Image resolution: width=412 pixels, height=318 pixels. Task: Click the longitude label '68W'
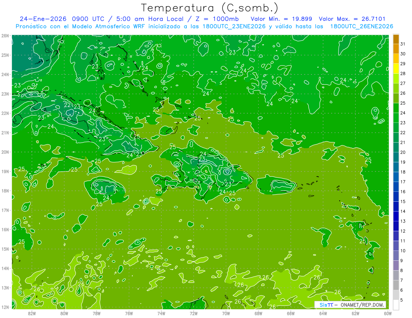click(x=259, y=313)
